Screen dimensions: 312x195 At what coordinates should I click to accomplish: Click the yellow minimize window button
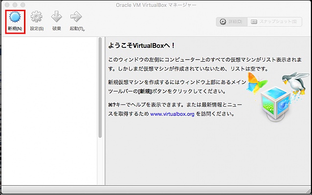pyautogui.click(x=15, y=5)
